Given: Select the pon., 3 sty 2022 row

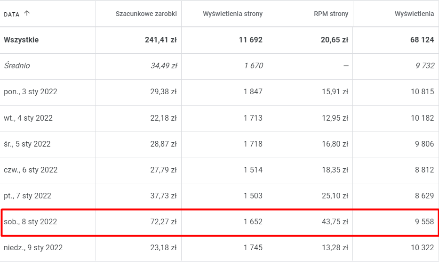Looking at the screenshot, I should tap(31, 92).
